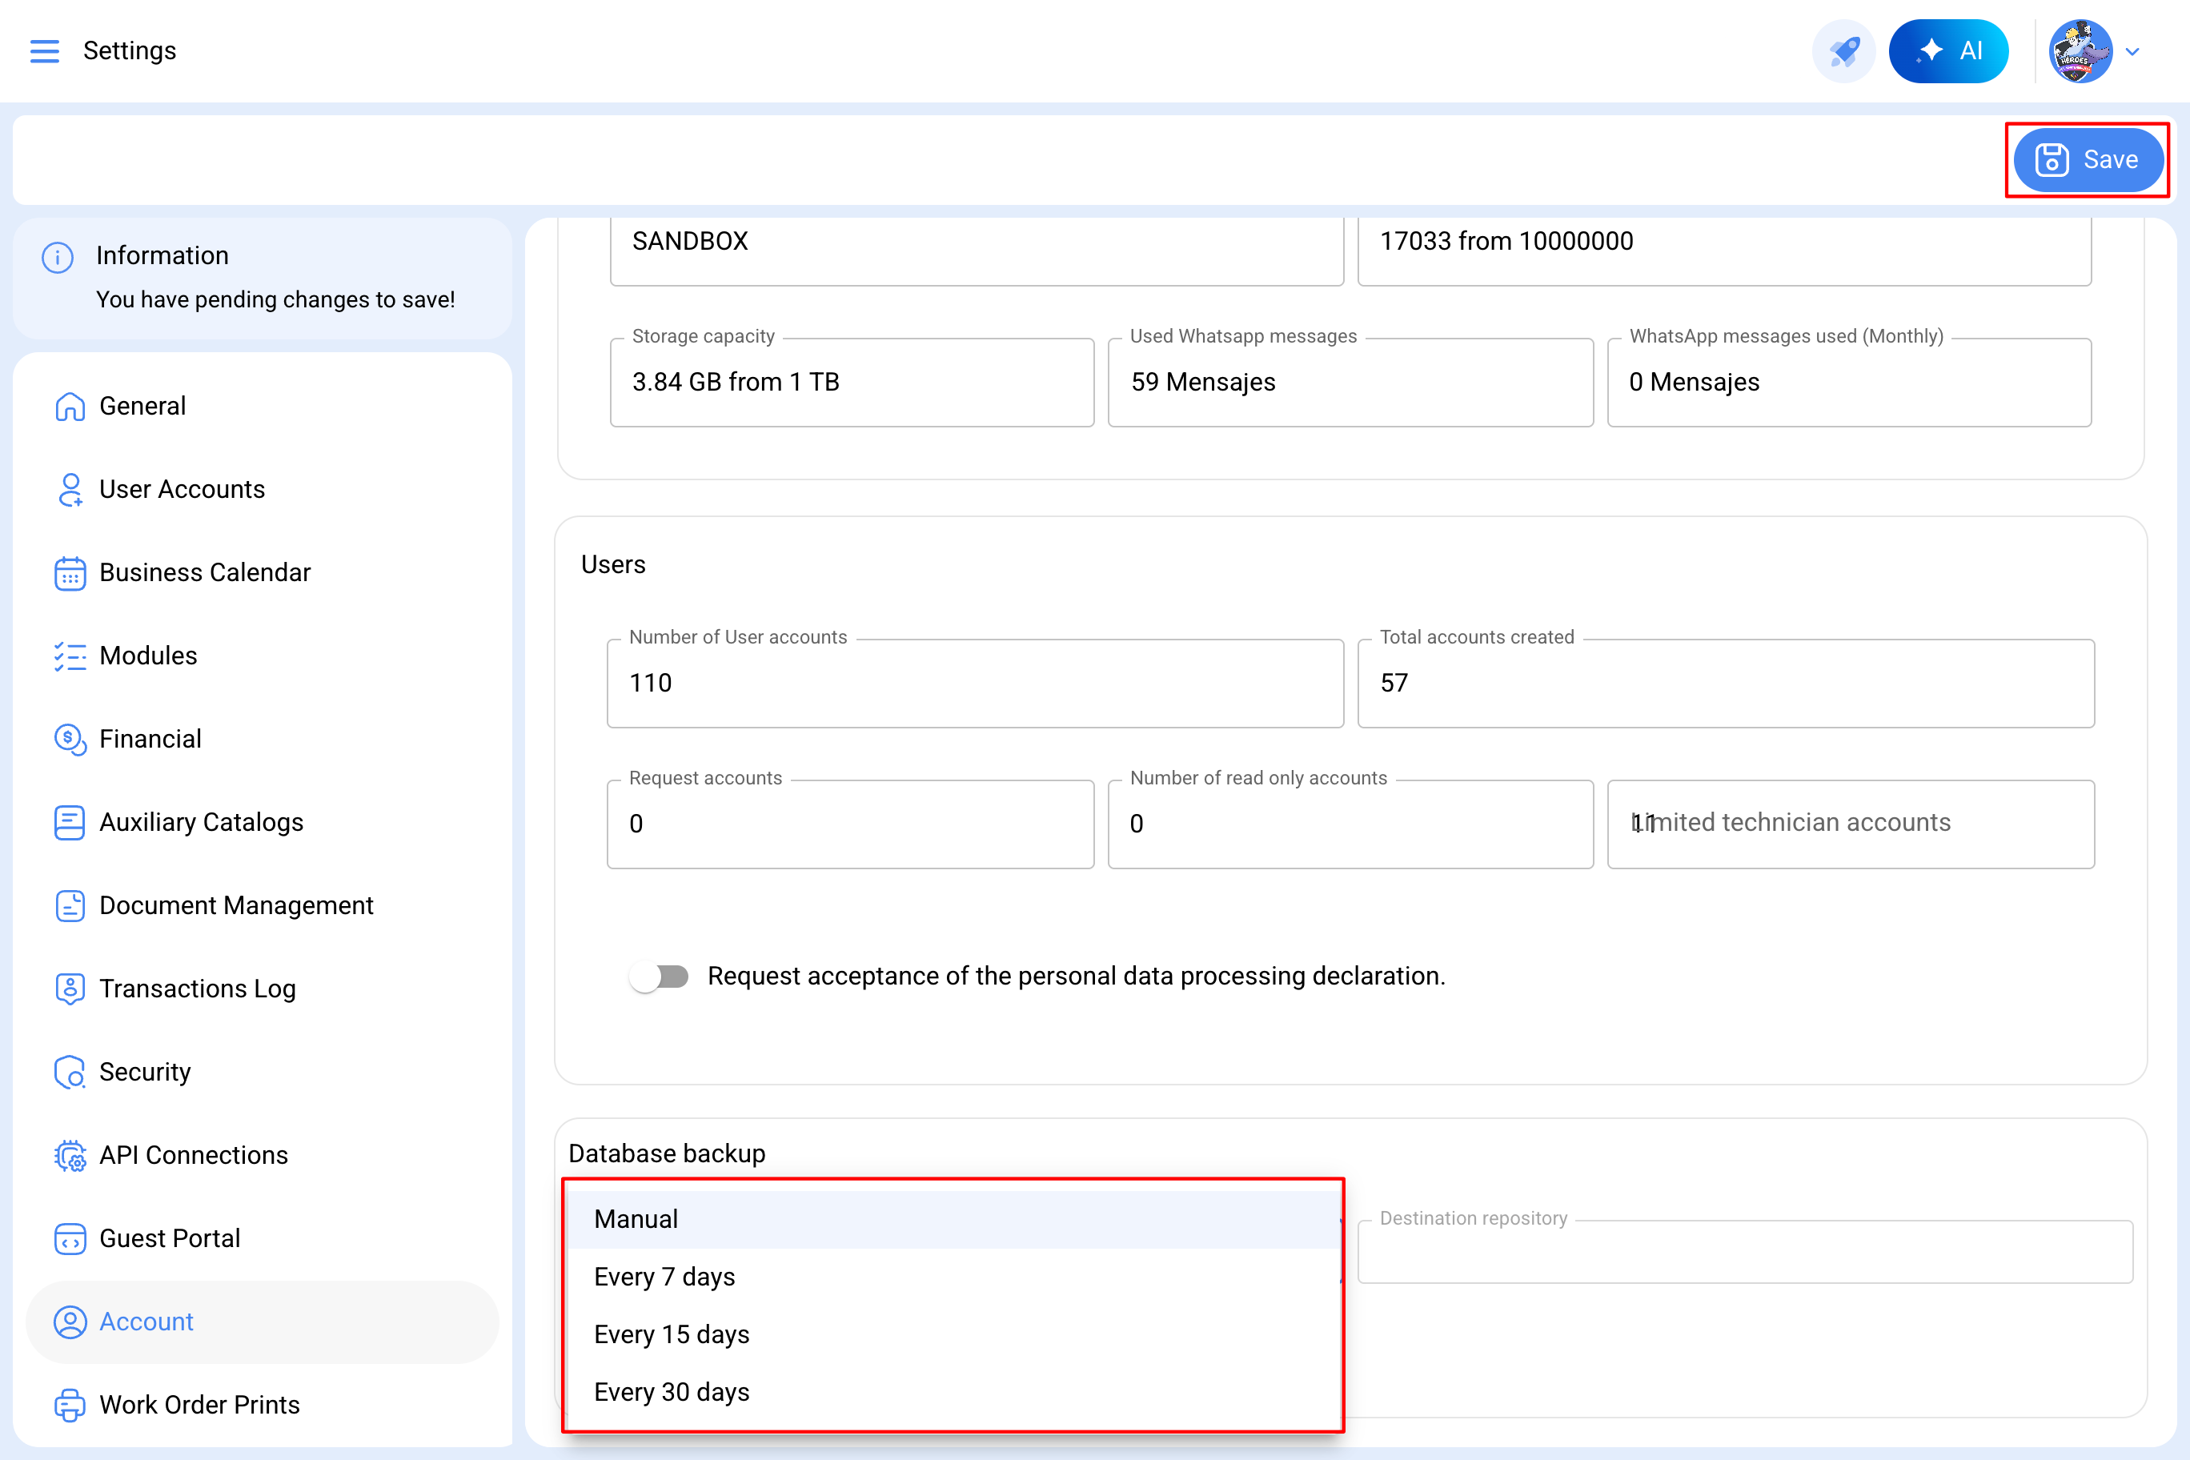Click the rocket launch icon
This screenshot has height=1460, width=2190.
[x=1843, y=50]
